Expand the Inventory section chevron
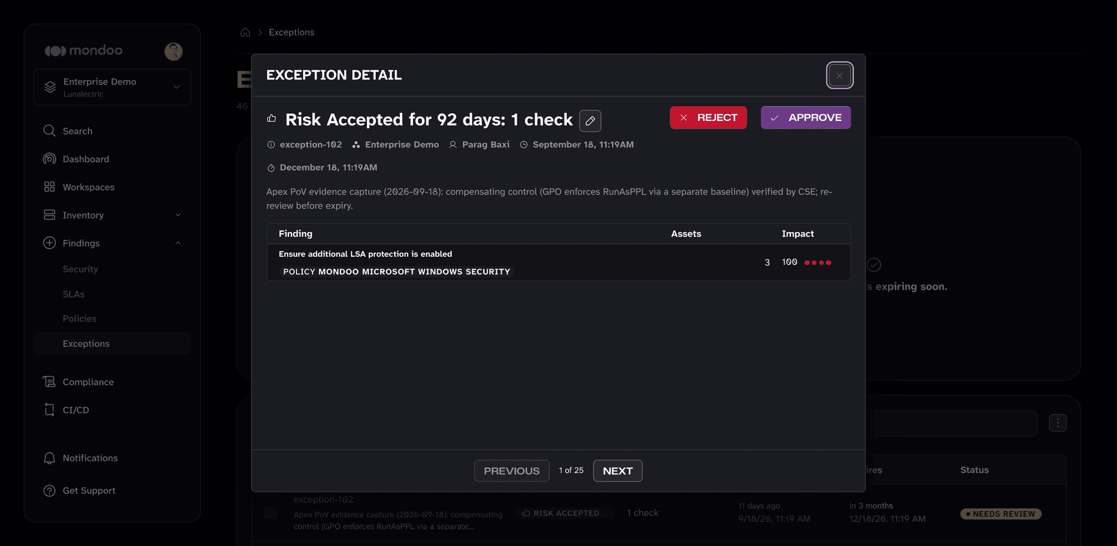1117x546 pixels. [x=178, y=215]
